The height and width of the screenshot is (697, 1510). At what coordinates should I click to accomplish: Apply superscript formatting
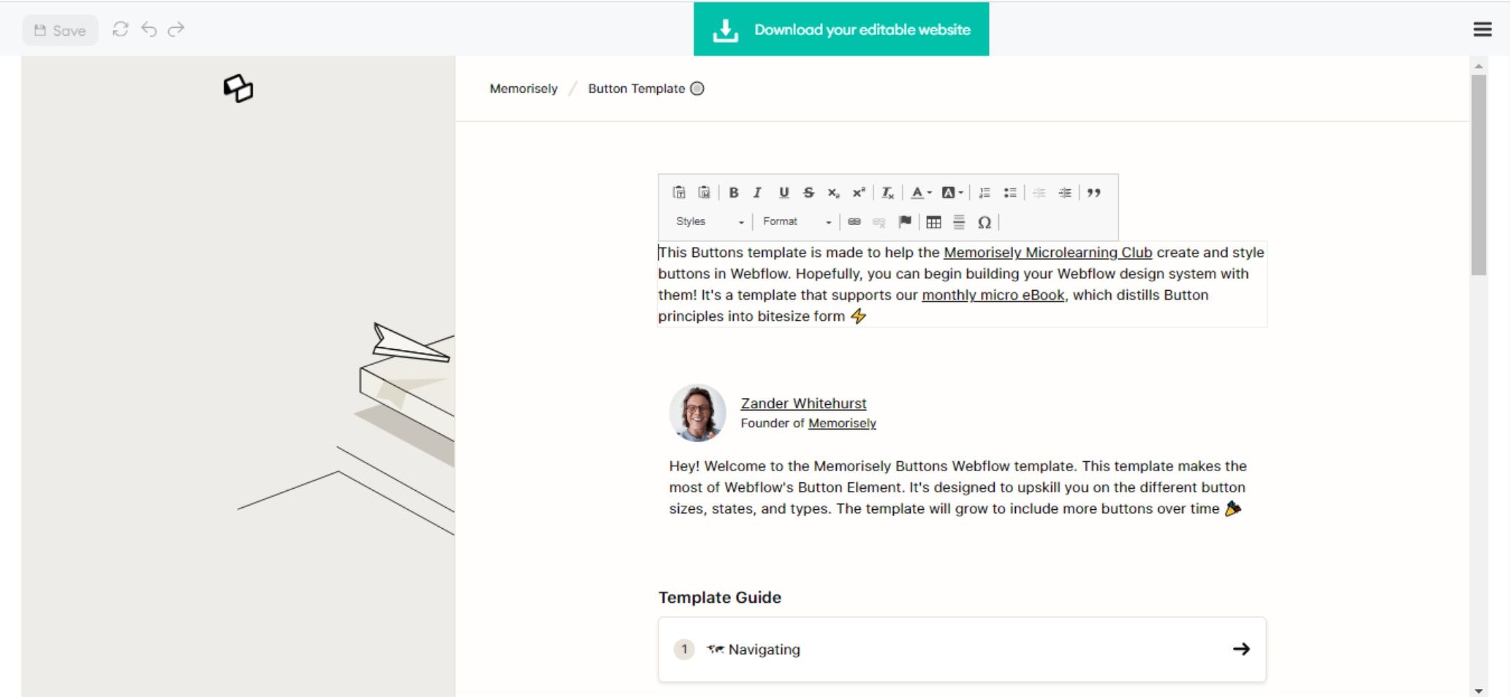point(859,193)
